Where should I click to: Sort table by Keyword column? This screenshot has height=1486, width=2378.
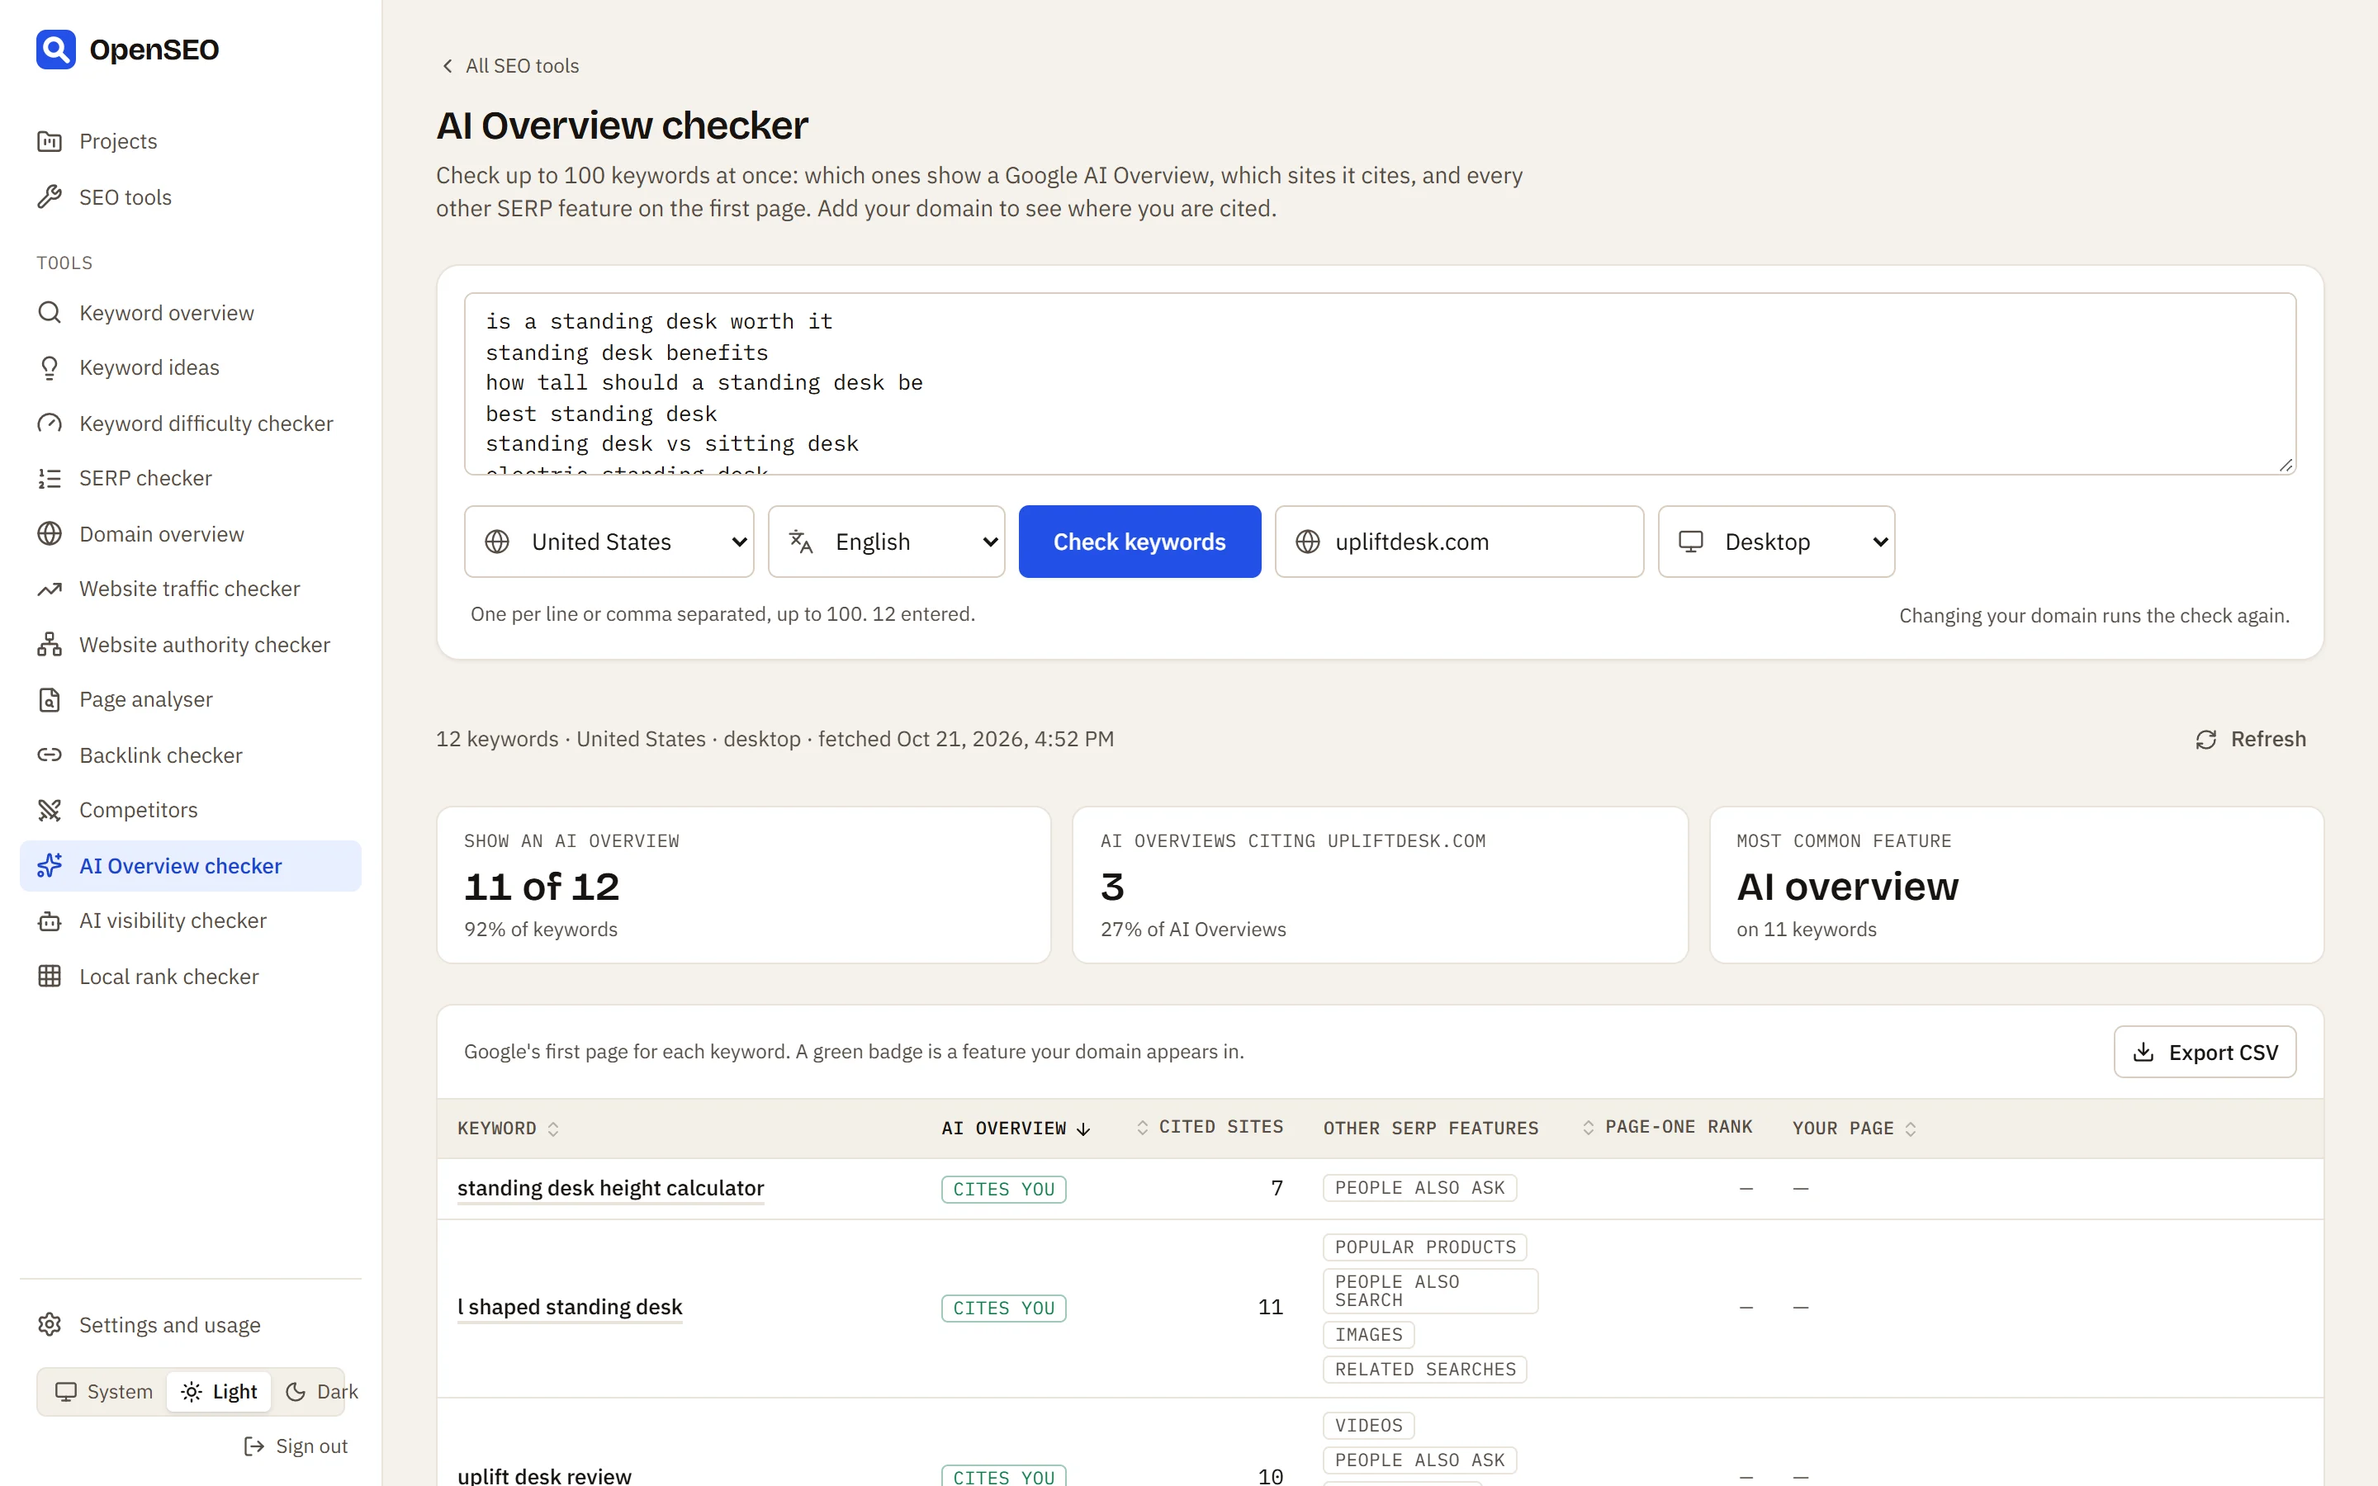point(508,1129)
